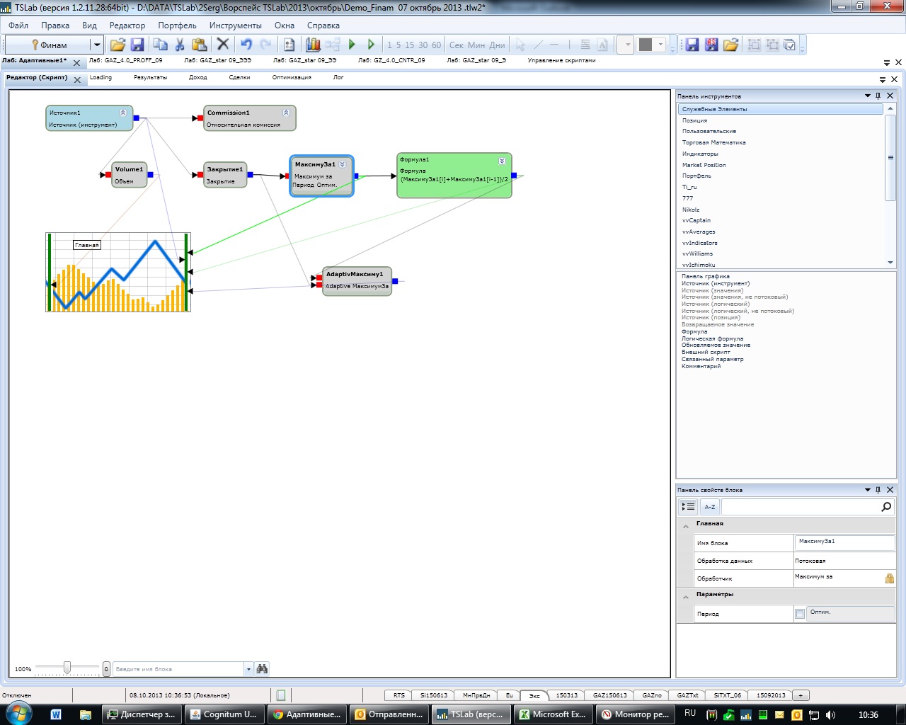Toggle categorized view in block properties panel

[x=688, y=507]
